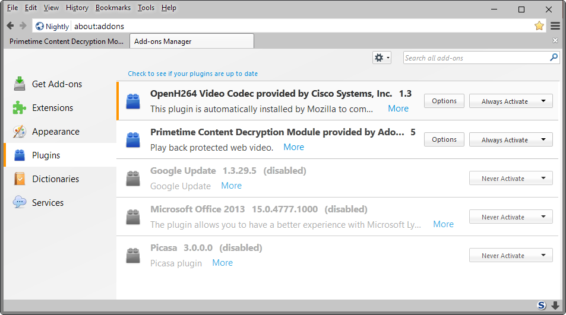Viewport: 566px width, 315px height.
Task: Click the Nightly globe identity icon
Action: pyautogui.click(x=40, y=26)
